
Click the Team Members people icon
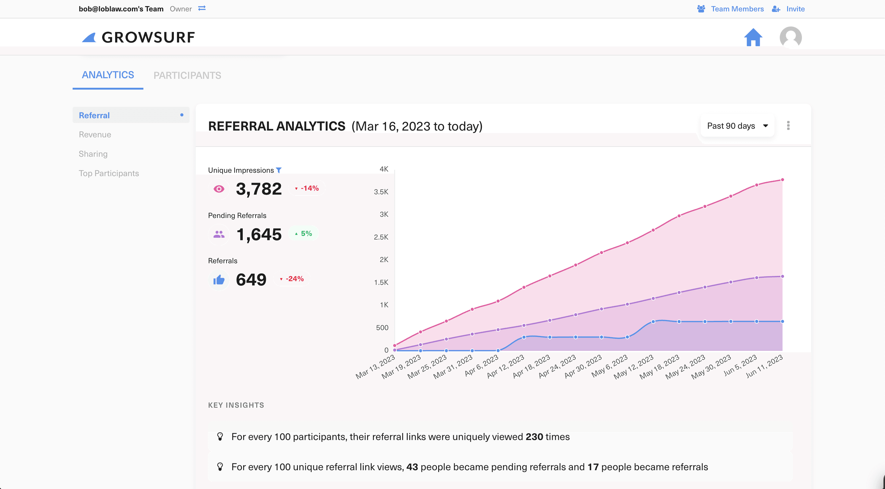(x=701, y=9)
